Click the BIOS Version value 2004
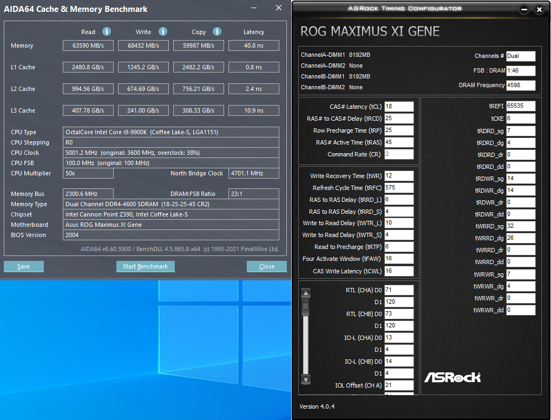 [x=171, y=235]
